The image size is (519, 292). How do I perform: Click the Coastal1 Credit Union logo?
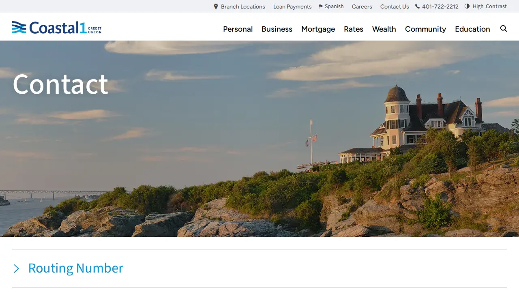[x=57, y=27]
